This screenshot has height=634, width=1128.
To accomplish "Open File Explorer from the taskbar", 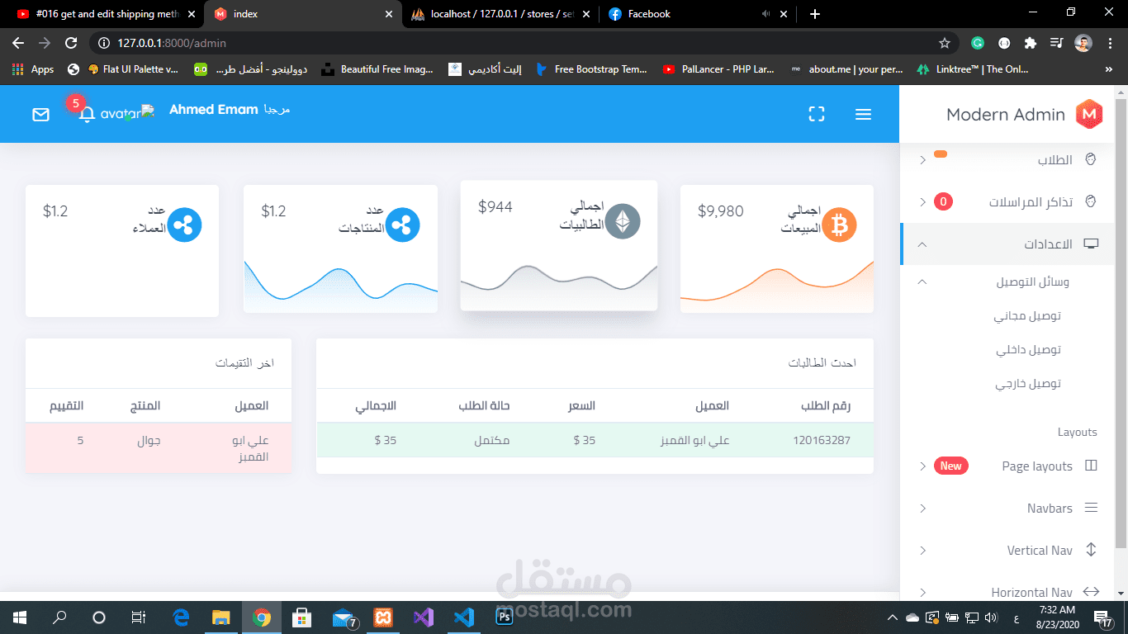I will point(221,617).
